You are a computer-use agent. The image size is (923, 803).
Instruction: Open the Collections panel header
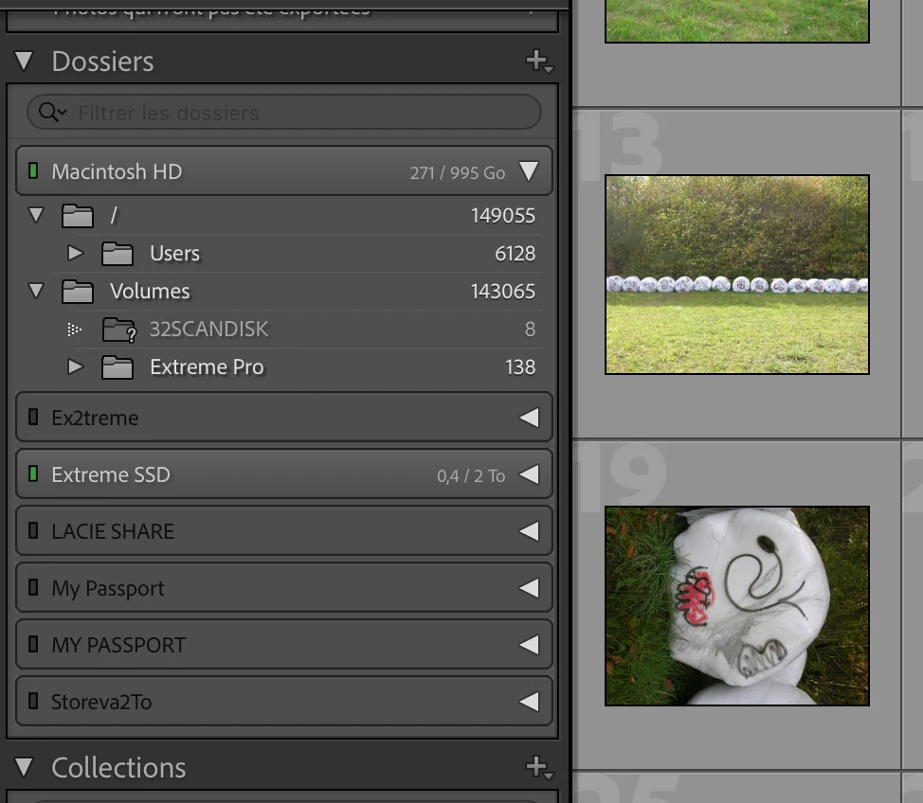(x=282, y=767)
